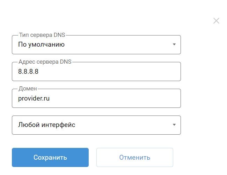
Task: Click the 8.8.8.8 address text
Action: [28, 72]
